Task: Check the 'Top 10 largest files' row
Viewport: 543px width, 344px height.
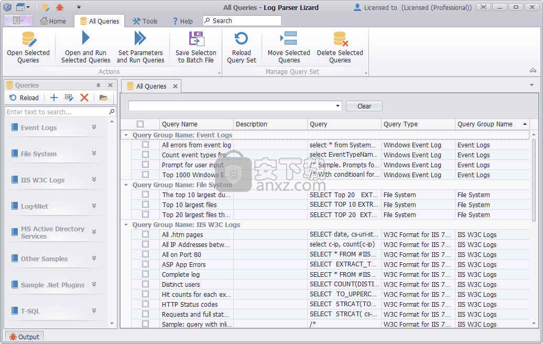Action: click(x=146, y=205)
